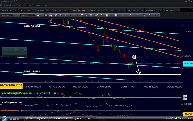
Task: Close the USD/CHF, H6 tab
Action: (x=142, y=10)
